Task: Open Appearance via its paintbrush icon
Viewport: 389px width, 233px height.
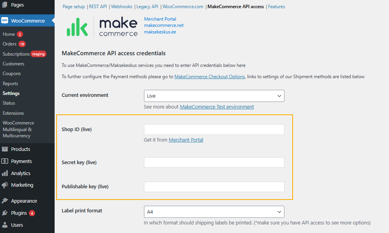Action: pos(5,201)
